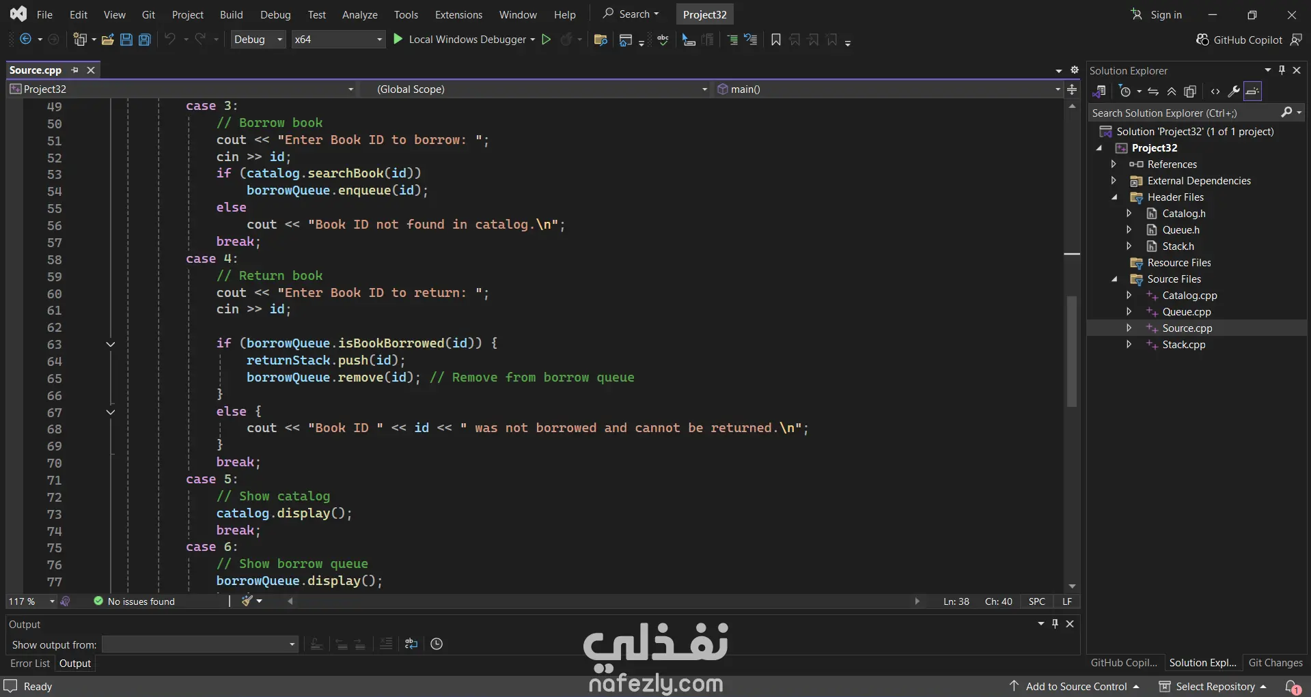Viewport: 1311px width, 697px height.
Task: Click the split editor icon above the scrollbar
Action: click(x=1073, y=89)
